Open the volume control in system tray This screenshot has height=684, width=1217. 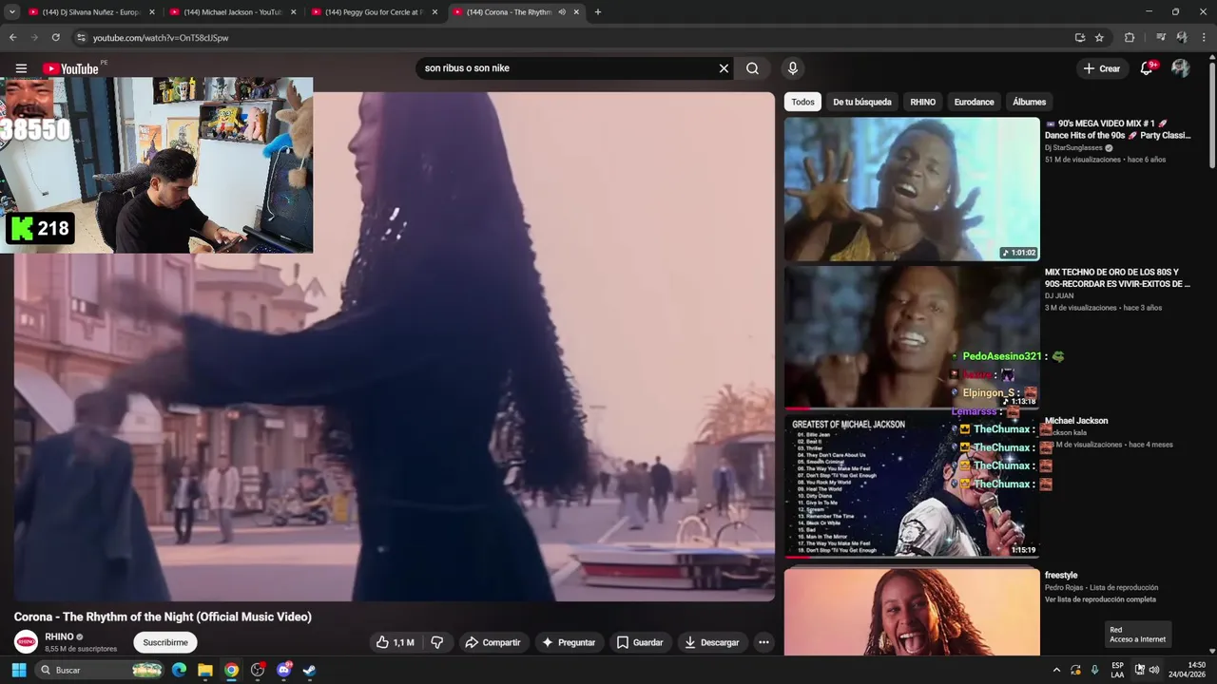point(1154,670)
